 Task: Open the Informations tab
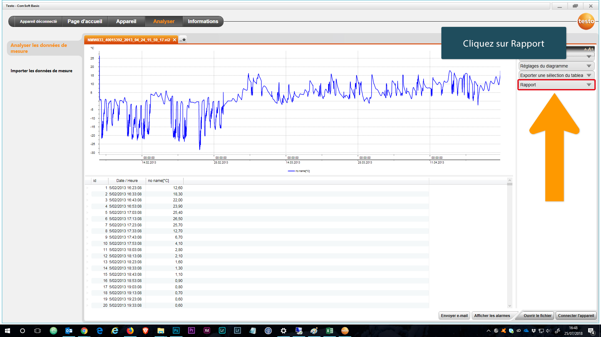203,21
